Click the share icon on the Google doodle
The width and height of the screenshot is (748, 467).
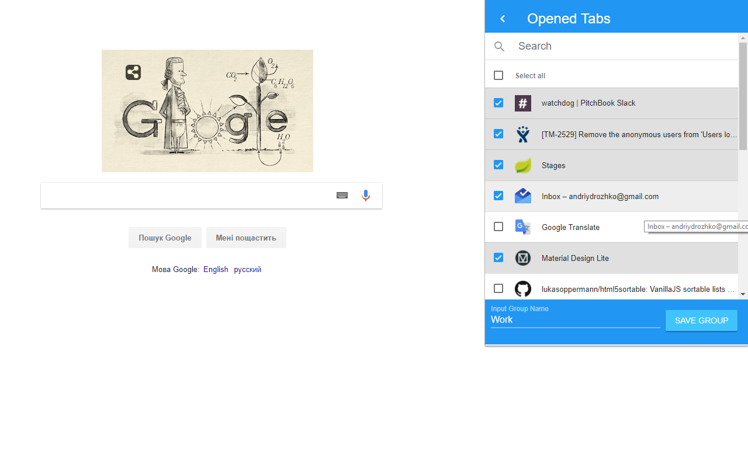133,72
